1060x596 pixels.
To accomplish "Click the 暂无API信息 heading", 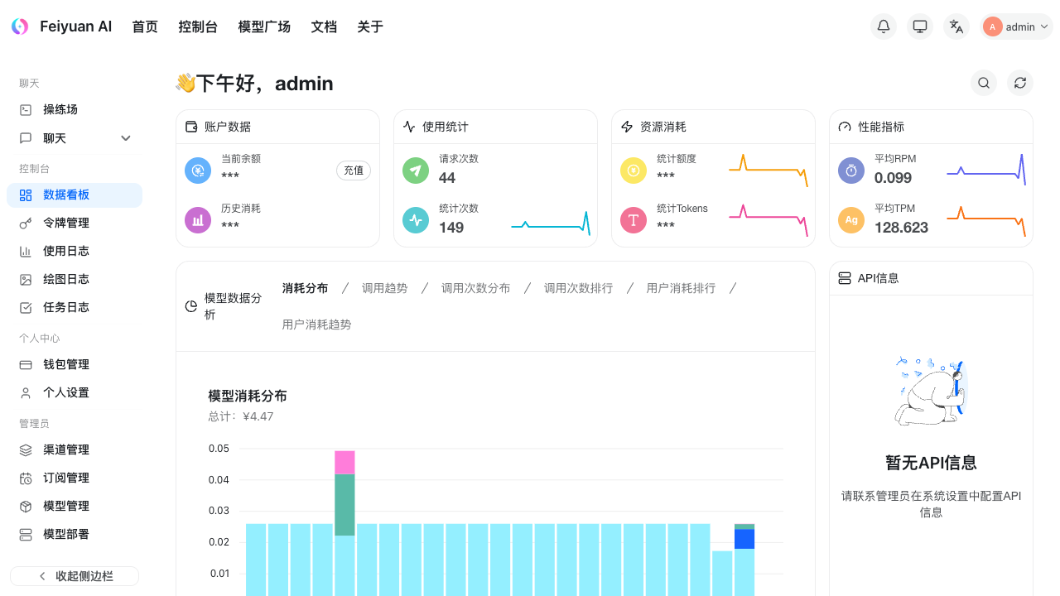I will (931, 463).
